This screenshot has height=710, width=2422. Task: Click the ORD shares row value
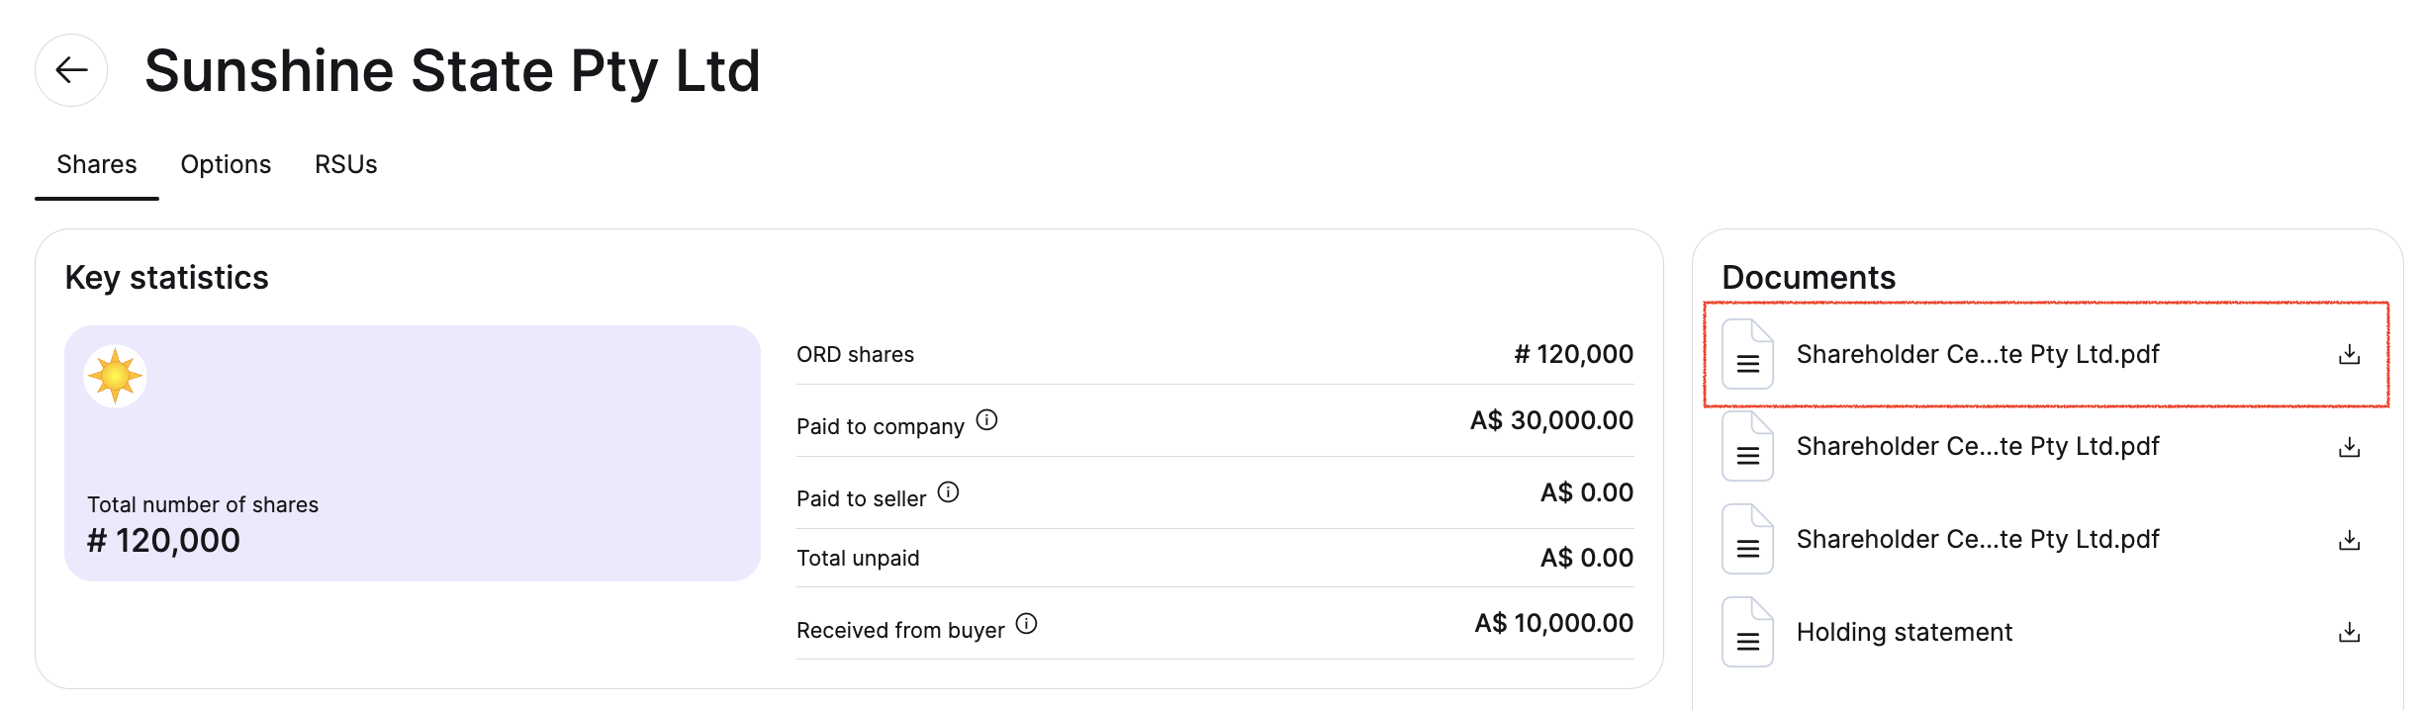click(1573, 354)
